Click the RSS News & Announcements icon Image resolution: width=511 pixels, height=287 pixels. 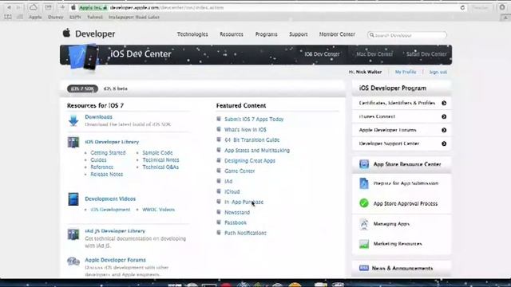pyautogui.click(x=364, y=268)
